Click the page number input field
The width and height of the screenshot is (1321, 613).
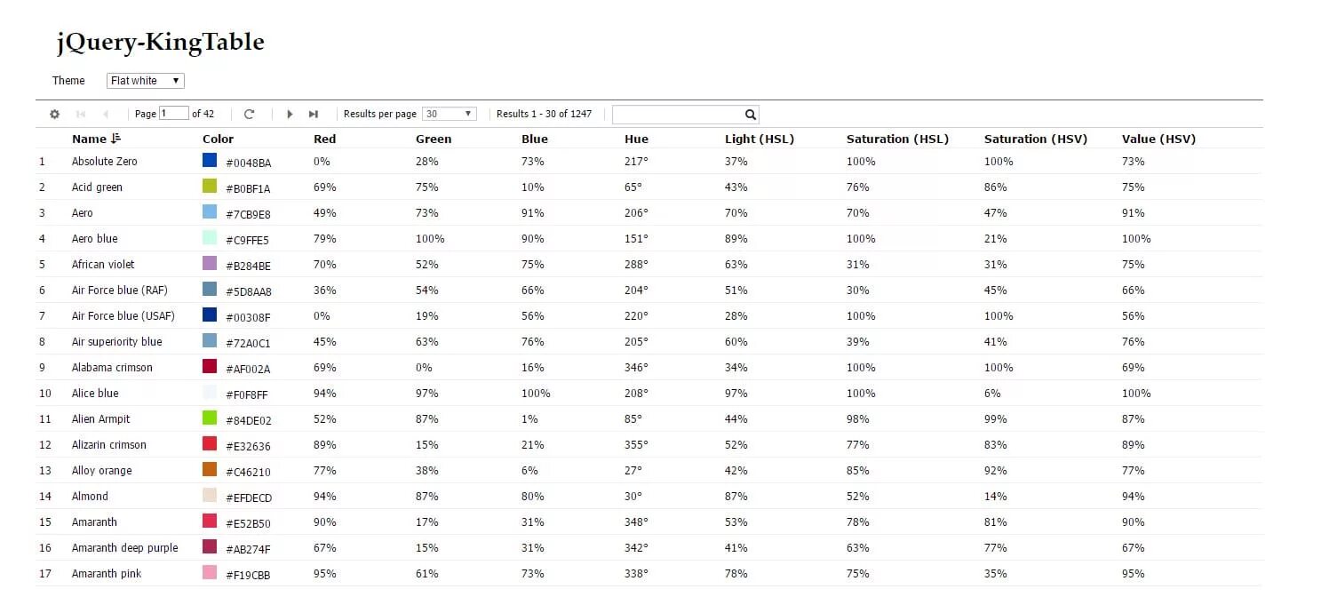tap(174, 113)
